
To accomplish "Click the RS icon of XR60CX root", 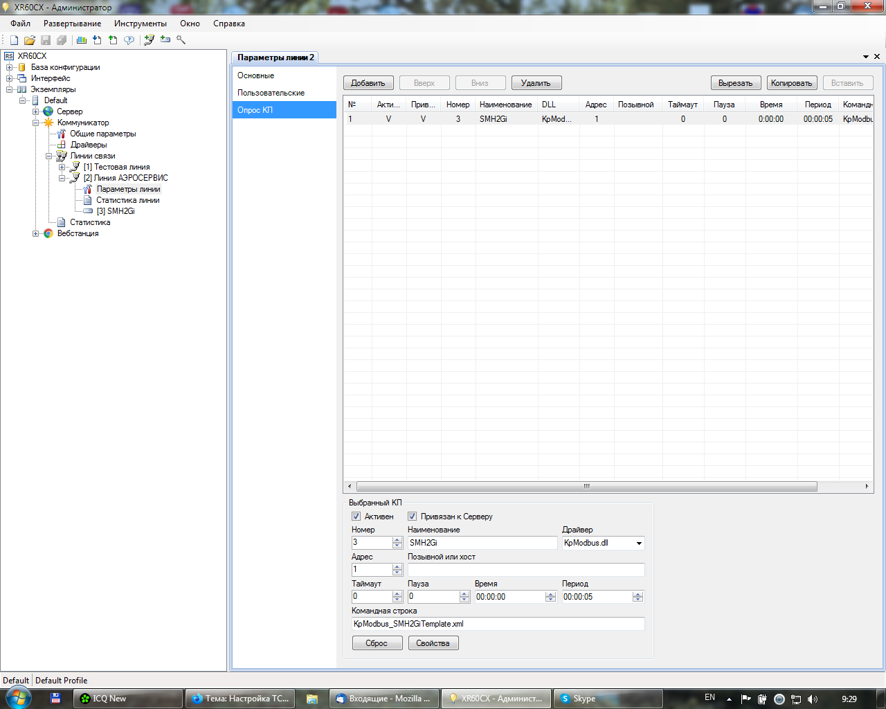I will (9, 56).
